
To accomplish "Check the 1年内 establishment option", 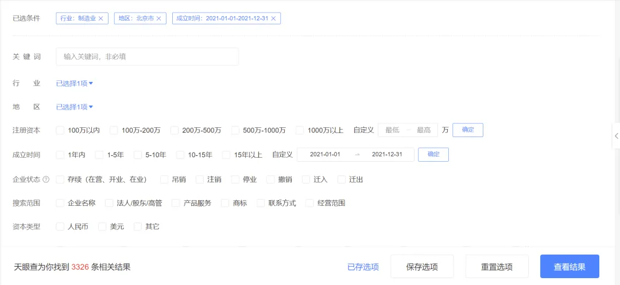I will click(x=60, y=155).
